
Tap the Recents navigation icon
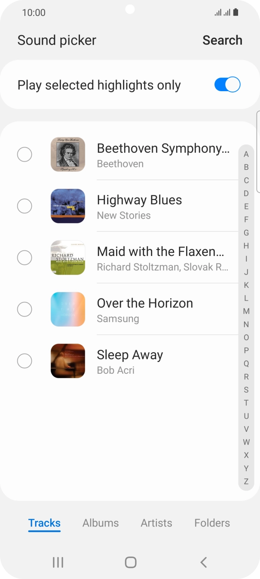(58, 562)
